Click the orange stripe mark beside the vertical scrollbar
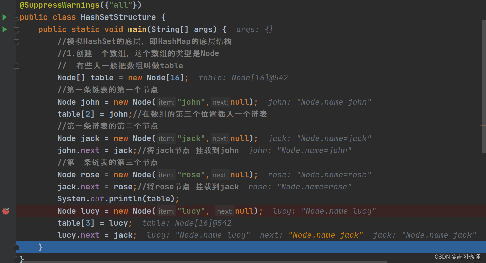The image size is (486, 263). pyautogui.click(x=483, y=125)
